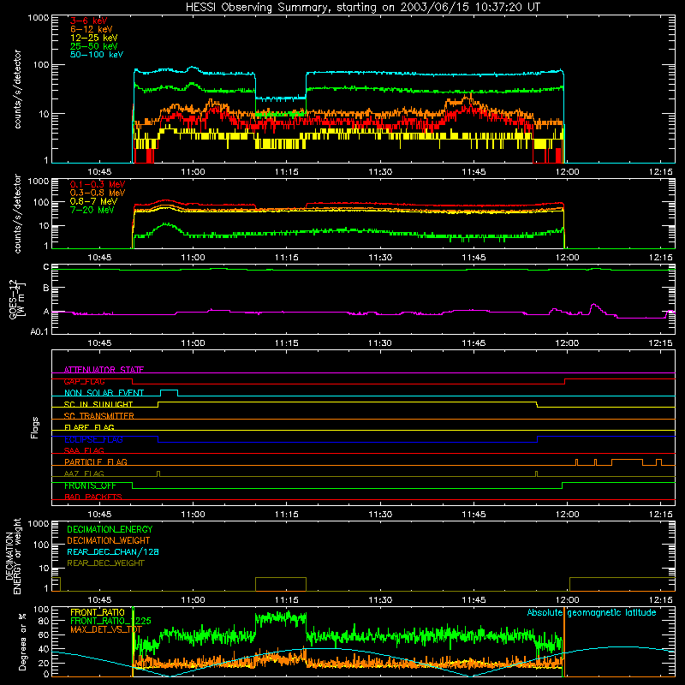The image size is (685, 685).
Task: Select the red 3-6 keV legend label
Action: point(89,21)
